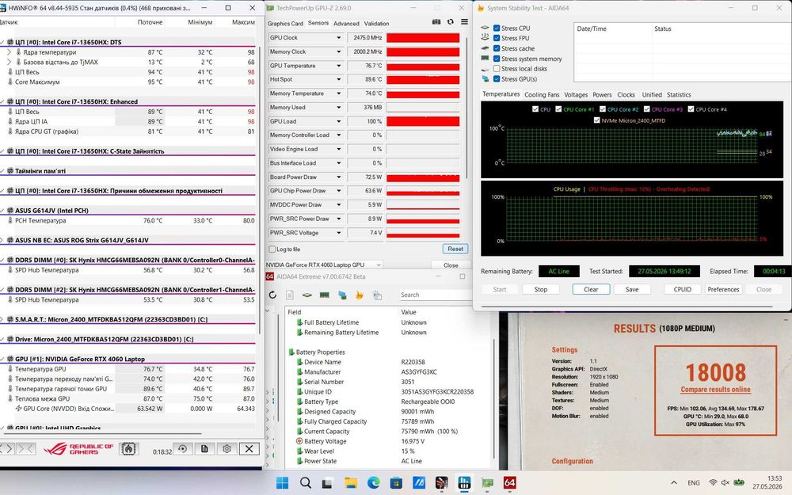This screenshot has width=792, height=495.
Task: Open the Hot Spot sensor dropdown
Action: coord(339,80)
